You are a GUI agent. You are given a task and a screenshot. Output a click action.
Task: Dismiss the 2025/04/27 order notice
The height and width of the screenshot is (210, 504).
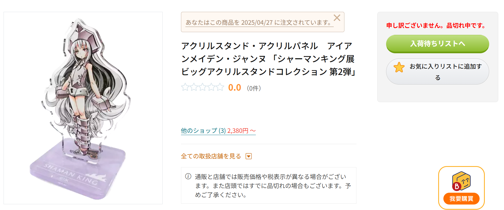click(x=337, y=18)
